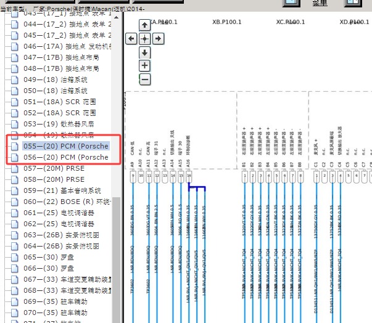
Task: Select 048—(17B) ground point layout
Action: 61,68
